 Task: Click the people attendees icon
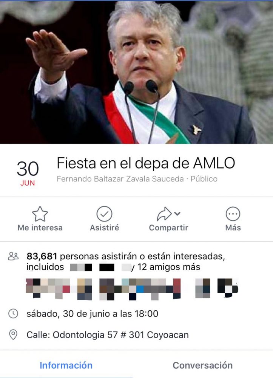point(13,256)
